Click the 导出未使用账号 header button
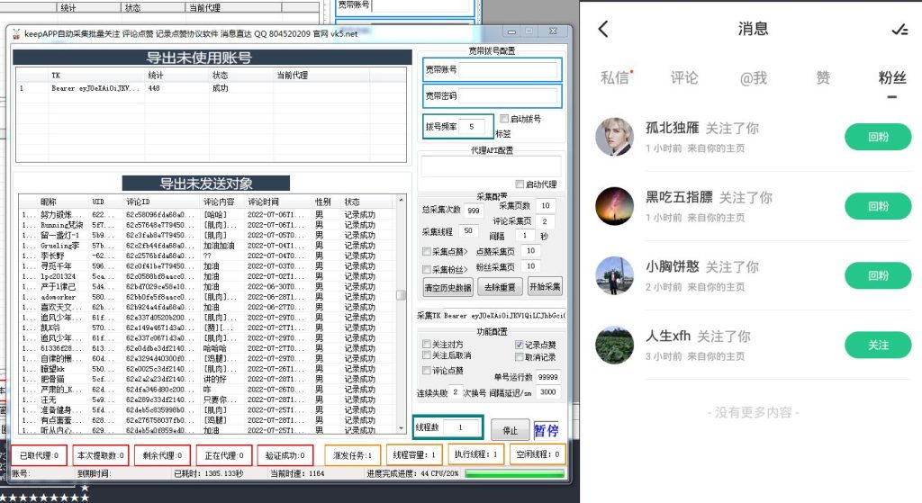The height and width of the screenshot is (503, 922). pos(212,57)
